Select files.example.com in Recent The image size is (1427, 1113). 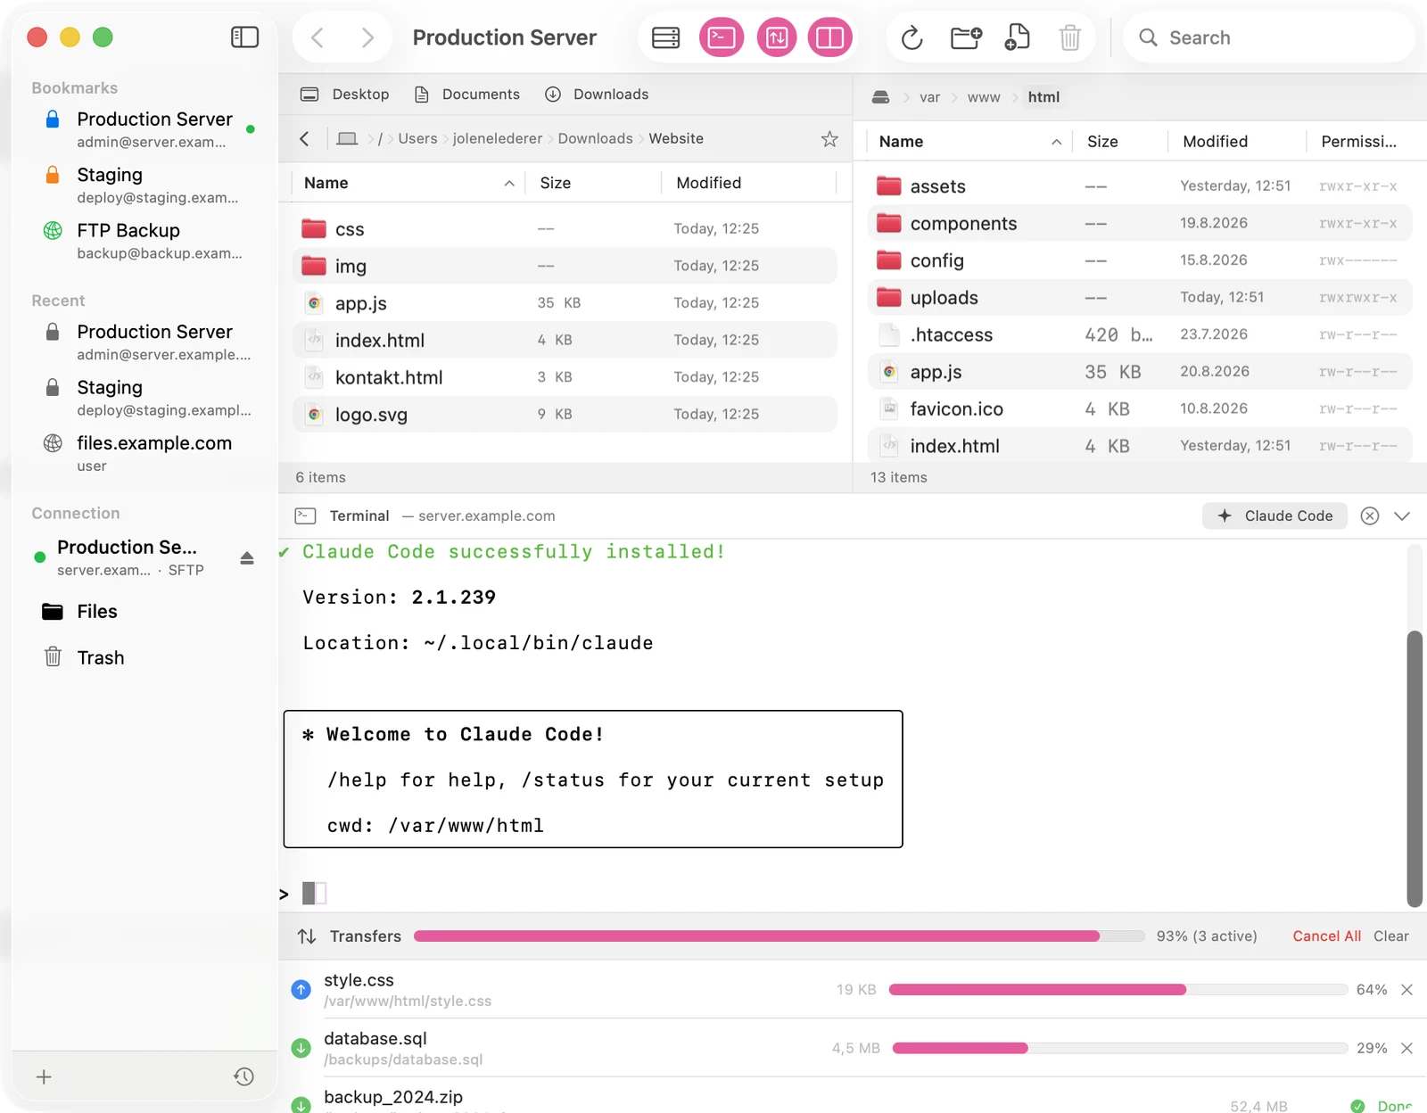pos(144,453)
